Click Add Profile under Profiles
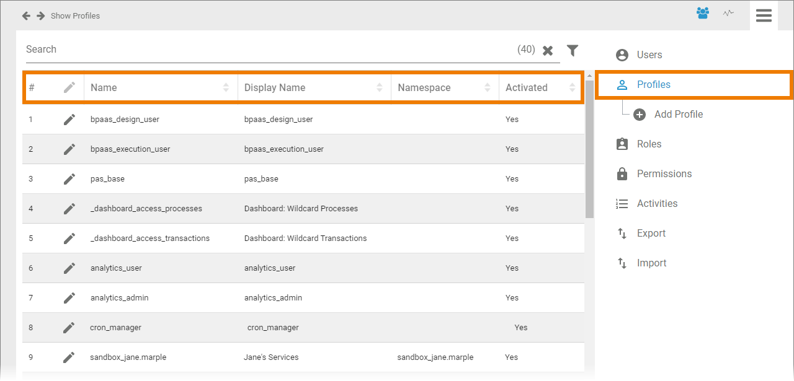 pos(678,115)
